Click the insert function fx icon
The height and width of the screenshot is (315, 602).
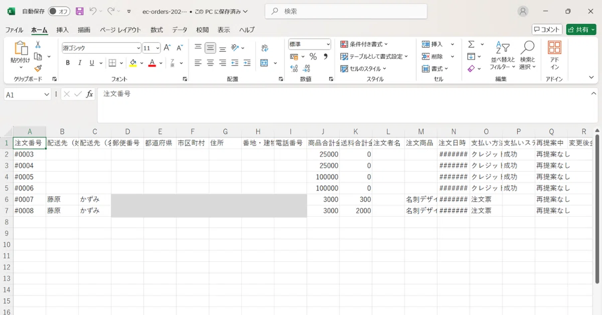(90, 94)
